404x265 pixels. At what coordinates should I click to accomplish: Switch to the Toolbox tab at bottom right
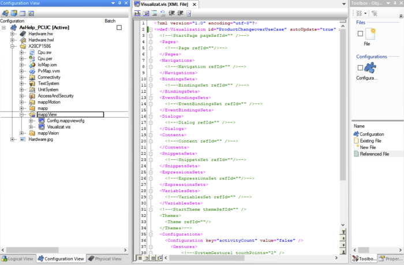click(x=364, y=259)
